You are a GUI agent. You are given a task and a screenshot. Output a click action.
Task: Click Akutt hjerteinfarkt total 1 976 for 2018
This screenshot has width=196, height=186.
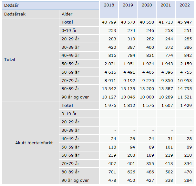point(110,105)
